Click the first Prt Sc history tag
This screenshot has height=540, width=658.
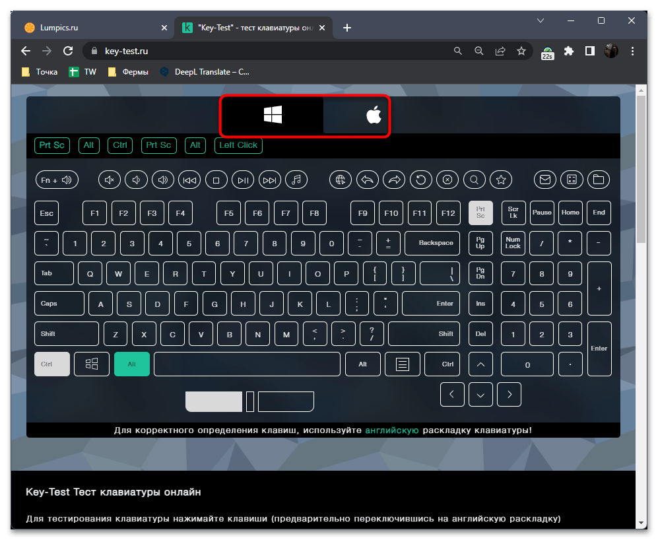point(52,145)
